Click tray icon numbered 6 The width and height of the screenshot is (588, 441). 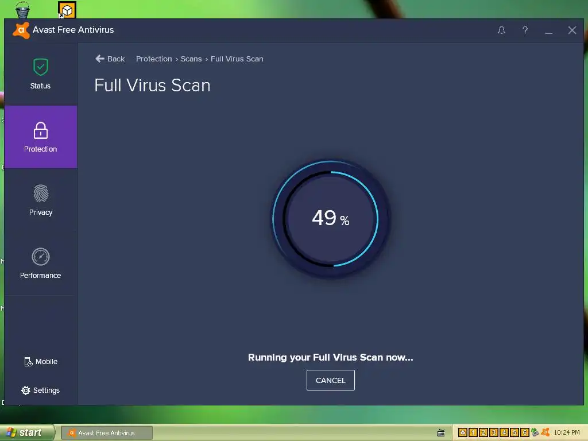pos(525,433)
